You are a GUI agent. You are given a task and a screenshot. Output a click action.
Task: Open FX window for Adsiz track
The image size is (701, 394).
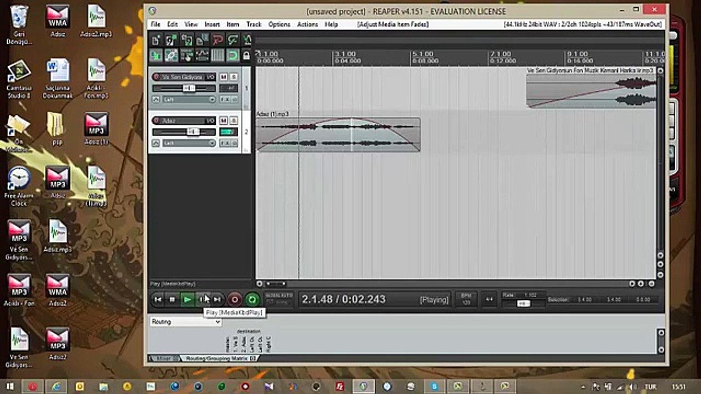click(x=225, y=143)
